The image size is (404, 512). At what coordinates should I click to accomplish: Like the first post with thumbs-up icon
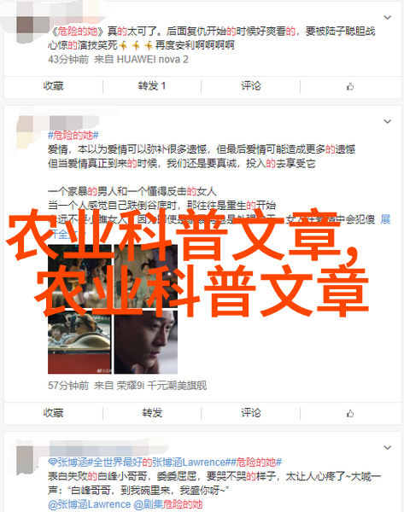click(350, 86)
